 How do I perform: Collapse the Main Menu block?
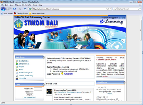[44, 57]
